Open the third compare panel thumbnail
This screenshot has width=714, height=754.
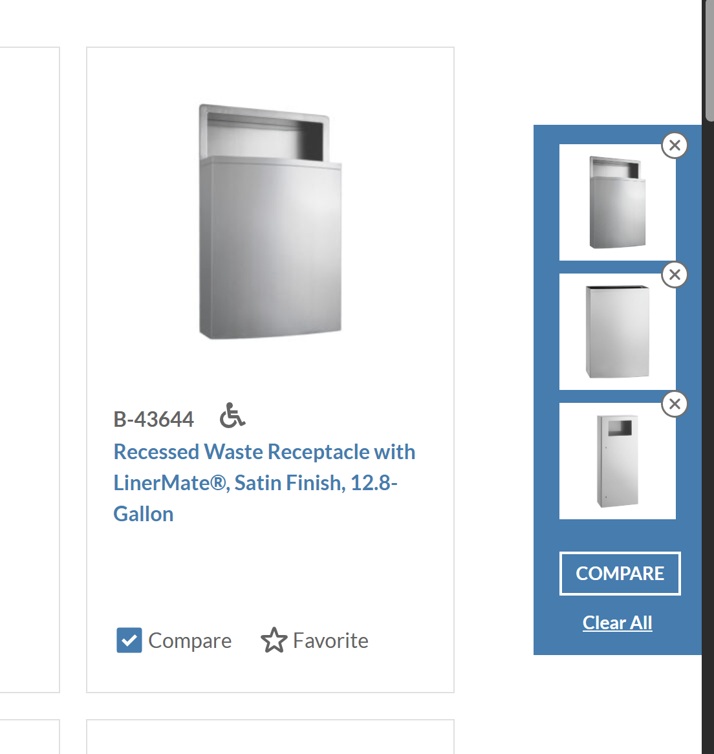pos(618,461)
